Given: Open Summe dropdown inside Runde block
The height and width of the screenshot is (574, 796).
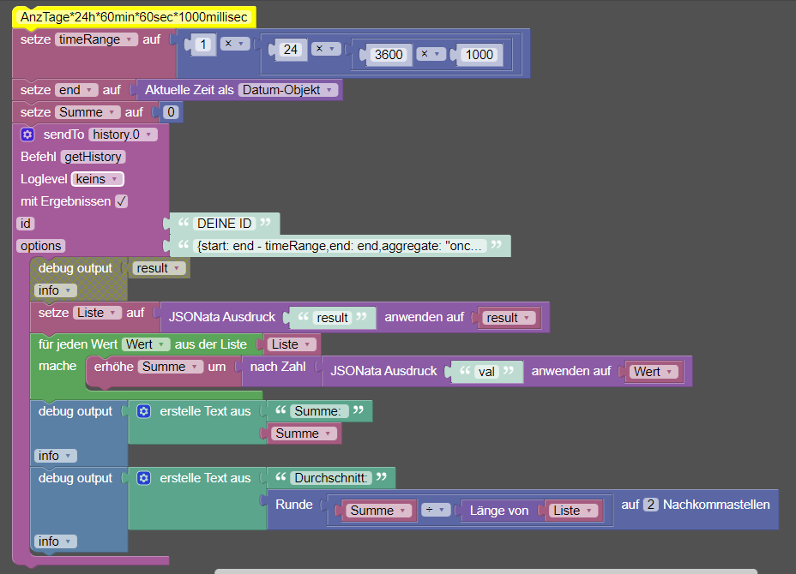Looking at the screenshot, I should [x=379, y=511].
